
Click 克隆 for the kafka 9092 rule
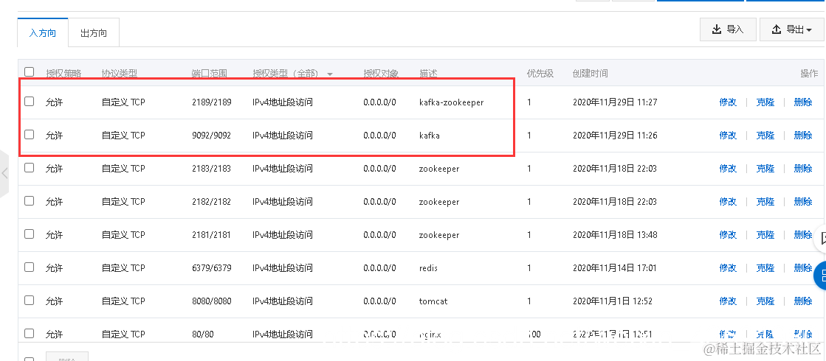(x=765, y=136)
